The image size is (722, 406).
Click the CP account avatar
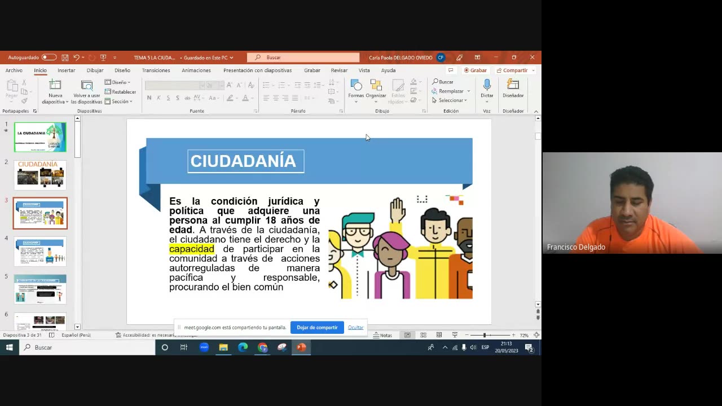(441, 58)
